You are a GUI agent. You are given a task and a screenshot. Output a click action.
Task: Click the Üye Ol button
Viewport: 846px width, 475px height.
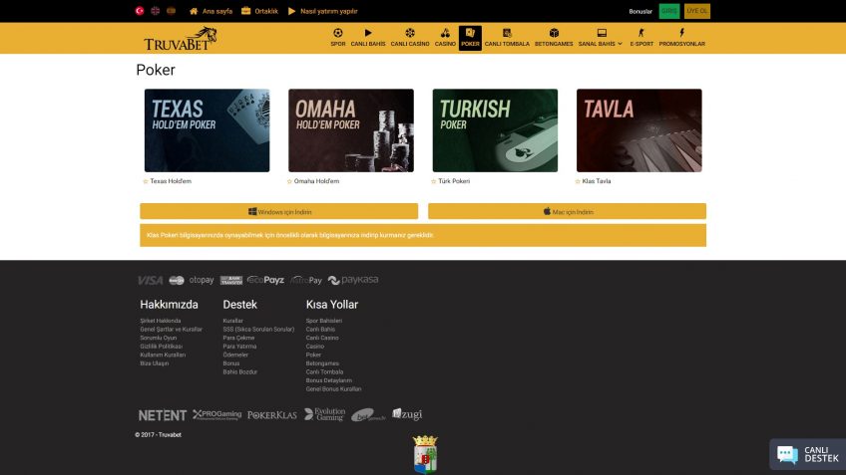coord(697,11)
